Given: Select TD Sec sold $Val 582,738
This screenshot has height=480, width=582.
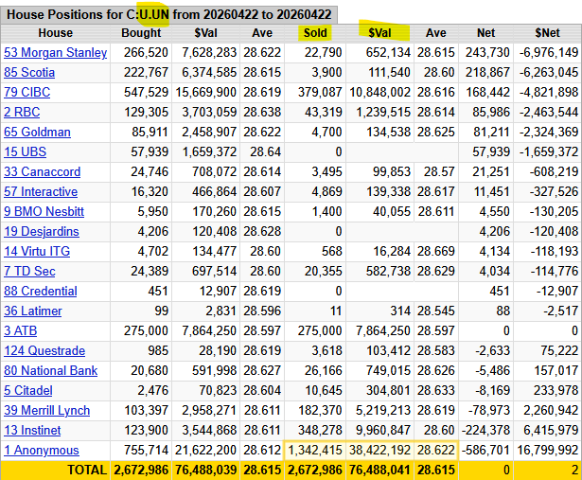Looking at the screenshot, I should 388,272.
